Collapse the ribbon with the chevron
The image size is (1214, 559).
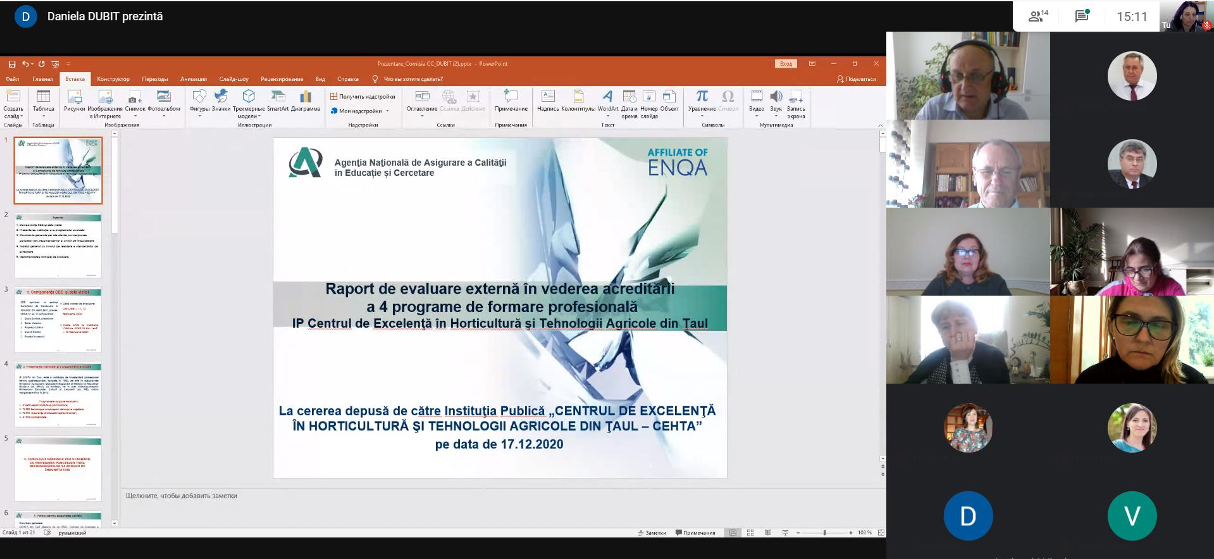pyautogui.click(x=881, y=125)
